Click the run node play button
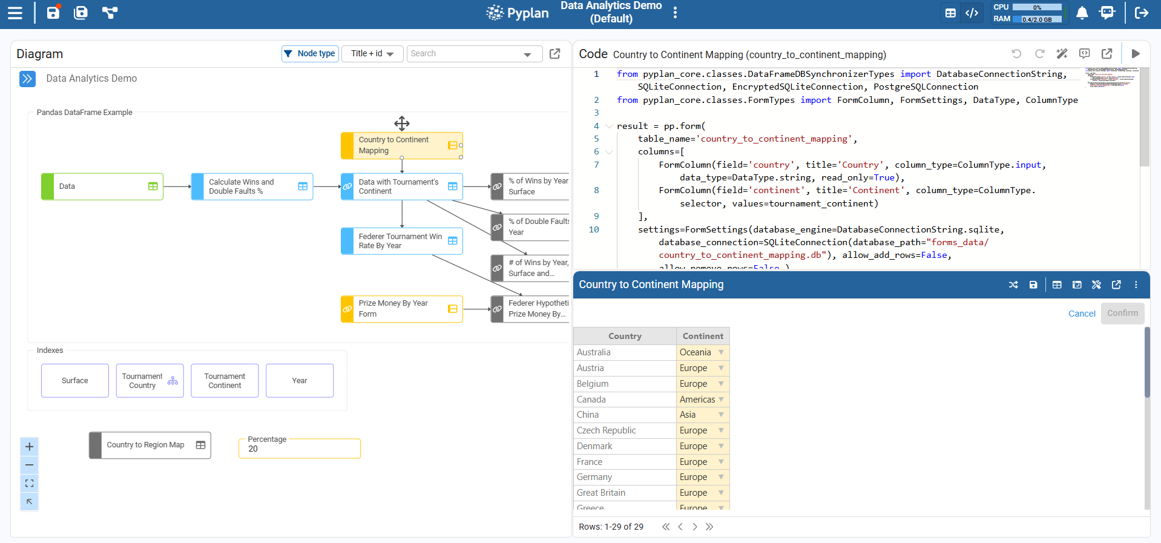This screenshot has width=1161, height=543. coord(1136,54)
